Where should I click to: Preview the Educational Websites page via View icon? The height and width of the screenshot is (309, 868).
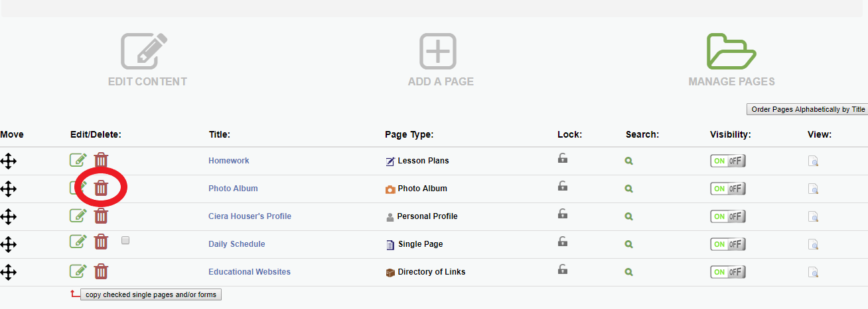point(813,272)
